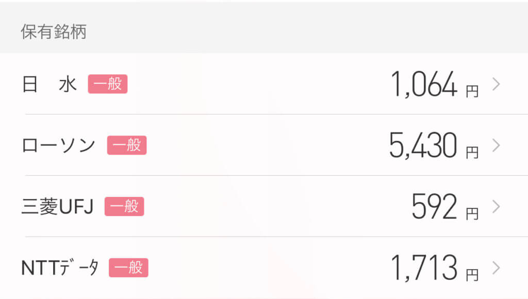
Task: Click the 円 label next to 1,064
Action: point(472,91)
